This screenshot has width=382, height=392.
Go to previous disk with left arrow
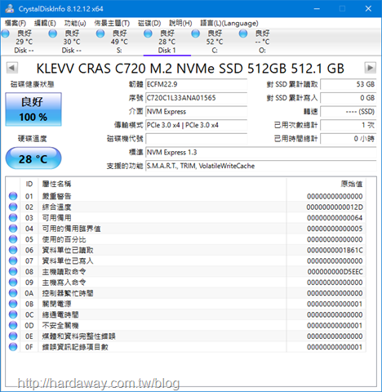[12, 68]
